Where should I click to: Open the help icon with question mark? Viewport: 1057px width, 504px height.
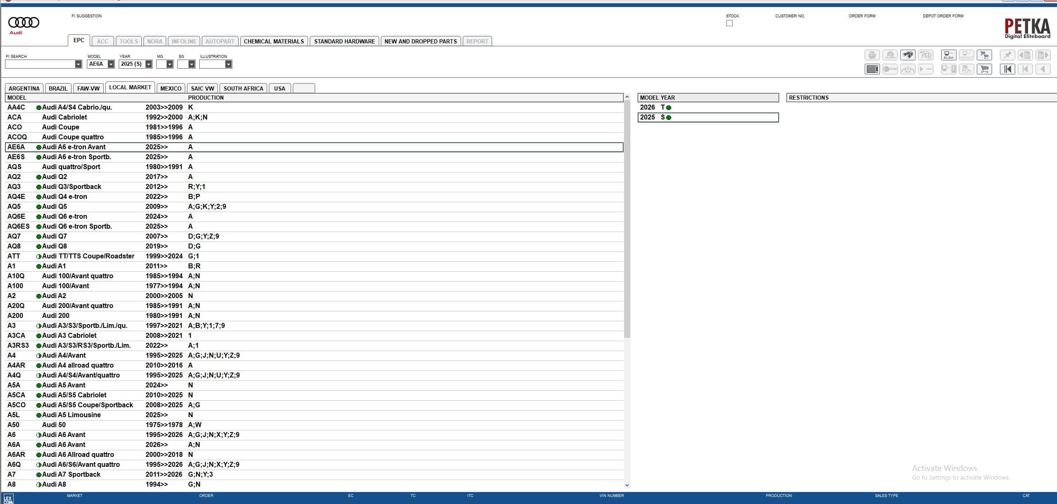coord(926,55)
